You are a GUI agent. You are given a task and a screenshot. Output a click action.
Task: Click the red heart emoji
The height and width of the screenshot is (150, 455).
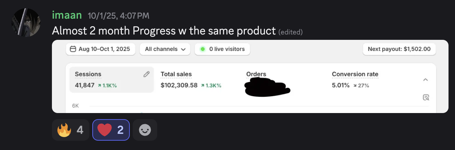105,130
